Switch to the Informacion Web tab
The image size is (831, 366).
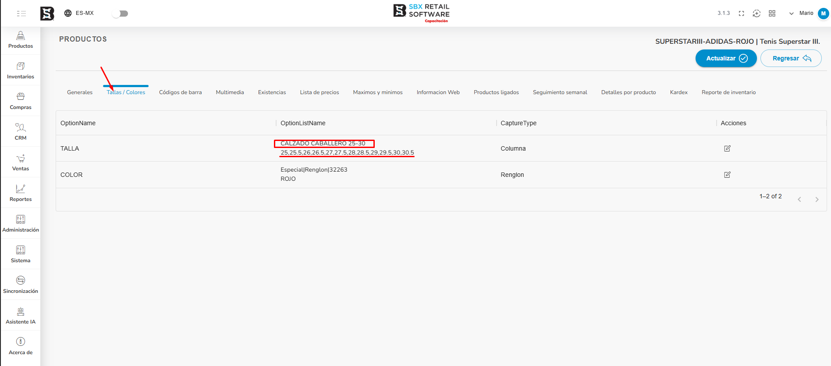(x=438, y=92)
